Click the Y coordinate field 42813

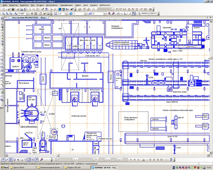coord(153,14)
